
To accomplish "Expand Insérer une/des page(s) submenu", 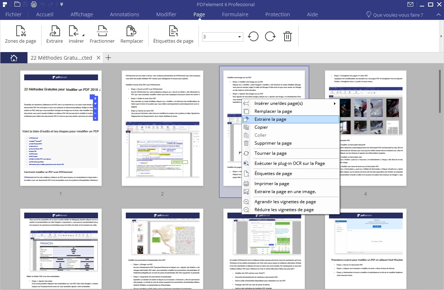I will [x=291, y=103].
